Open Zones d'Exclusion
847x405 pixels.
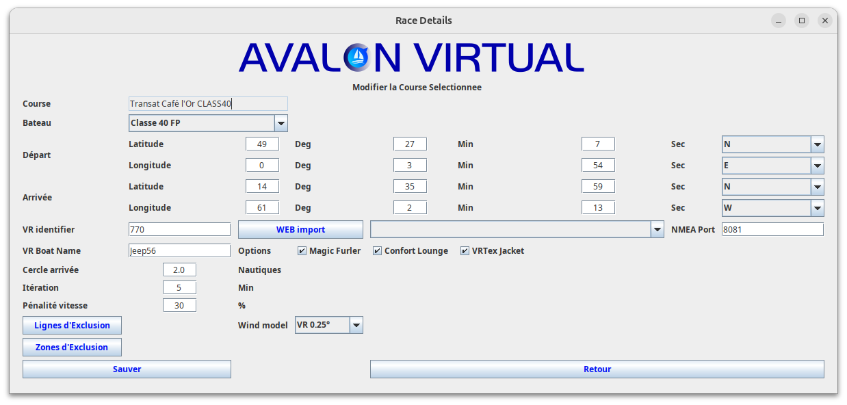72,348
